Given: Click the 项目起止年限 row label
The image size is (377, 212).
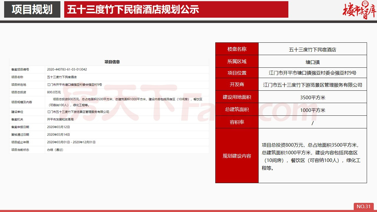Looking at the screenshot, I should [x=20, y=142].
